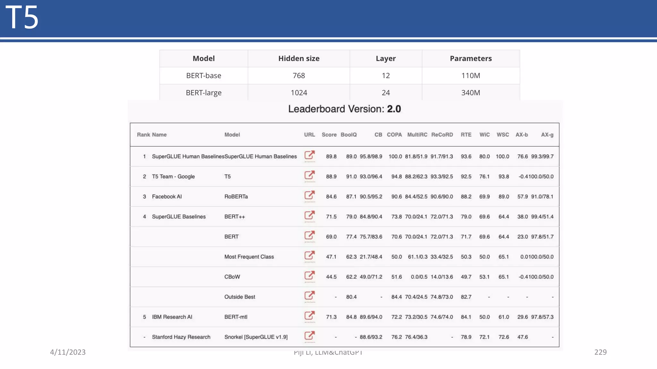Click the MultiRC column header
The width and height of the screenshot is (657, 369).
417,135
